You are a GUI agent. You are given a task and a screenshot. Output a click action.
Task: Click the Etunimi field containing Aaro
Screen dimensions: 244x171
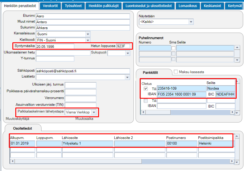(x=83, y=16)
